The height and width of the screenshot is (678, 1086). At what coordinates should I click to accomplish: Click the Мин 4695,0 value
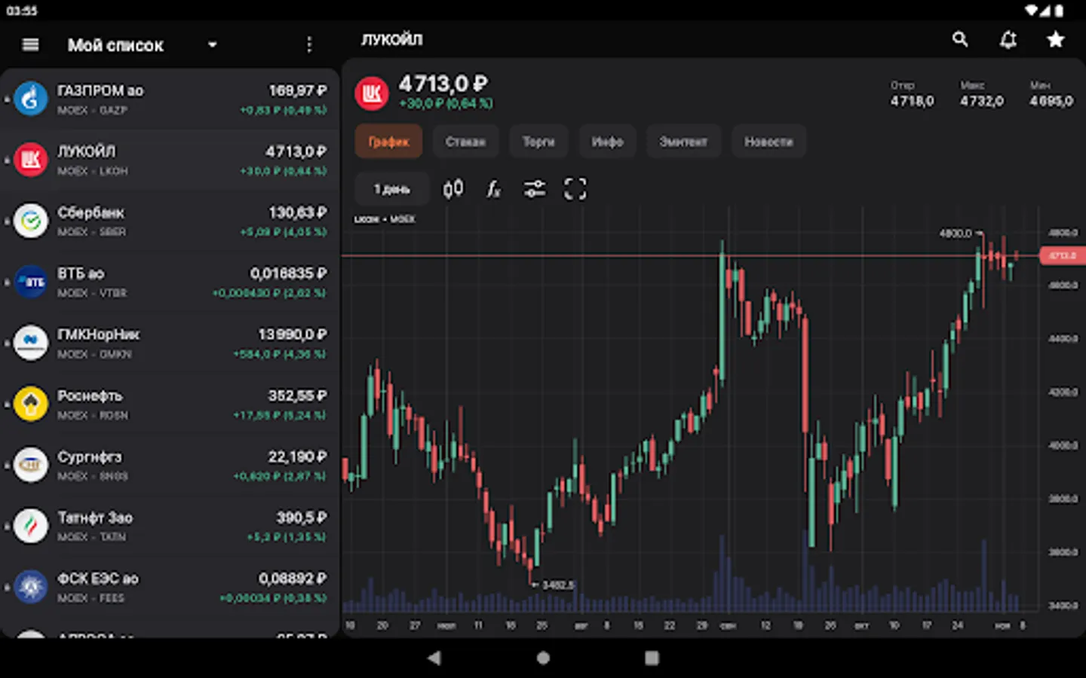1051,101
